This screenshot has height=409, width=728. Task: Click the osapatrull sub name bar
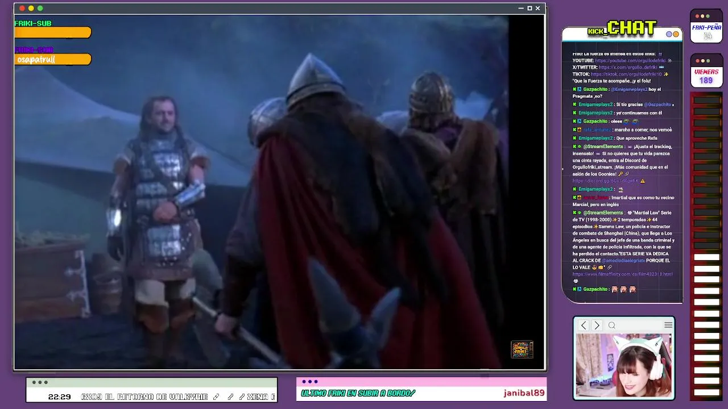52,59
